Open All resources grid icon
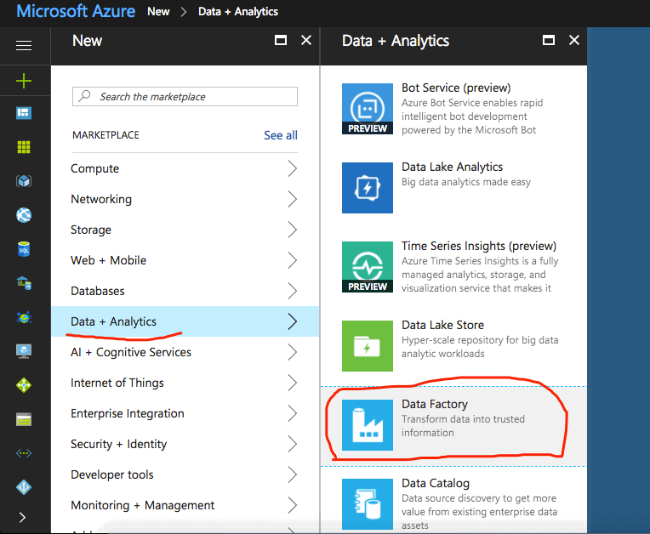The image size is (650, 534). (24, 146)
